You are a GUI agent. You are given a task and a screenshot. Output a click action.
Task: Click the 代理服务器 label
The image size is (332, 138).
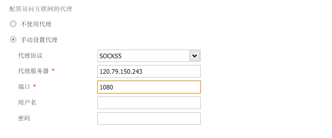(x=33, y=71)
